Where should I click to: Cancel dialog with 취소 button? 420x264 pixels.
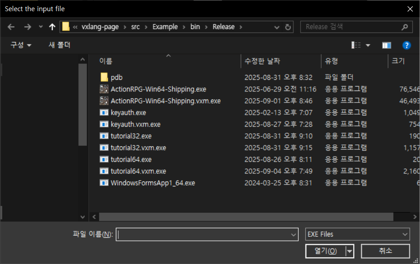point(385,251)
